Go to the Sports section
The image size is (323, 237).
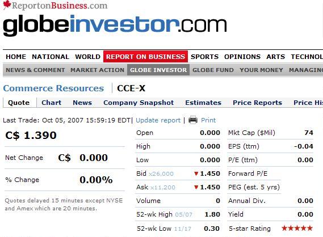204,57
